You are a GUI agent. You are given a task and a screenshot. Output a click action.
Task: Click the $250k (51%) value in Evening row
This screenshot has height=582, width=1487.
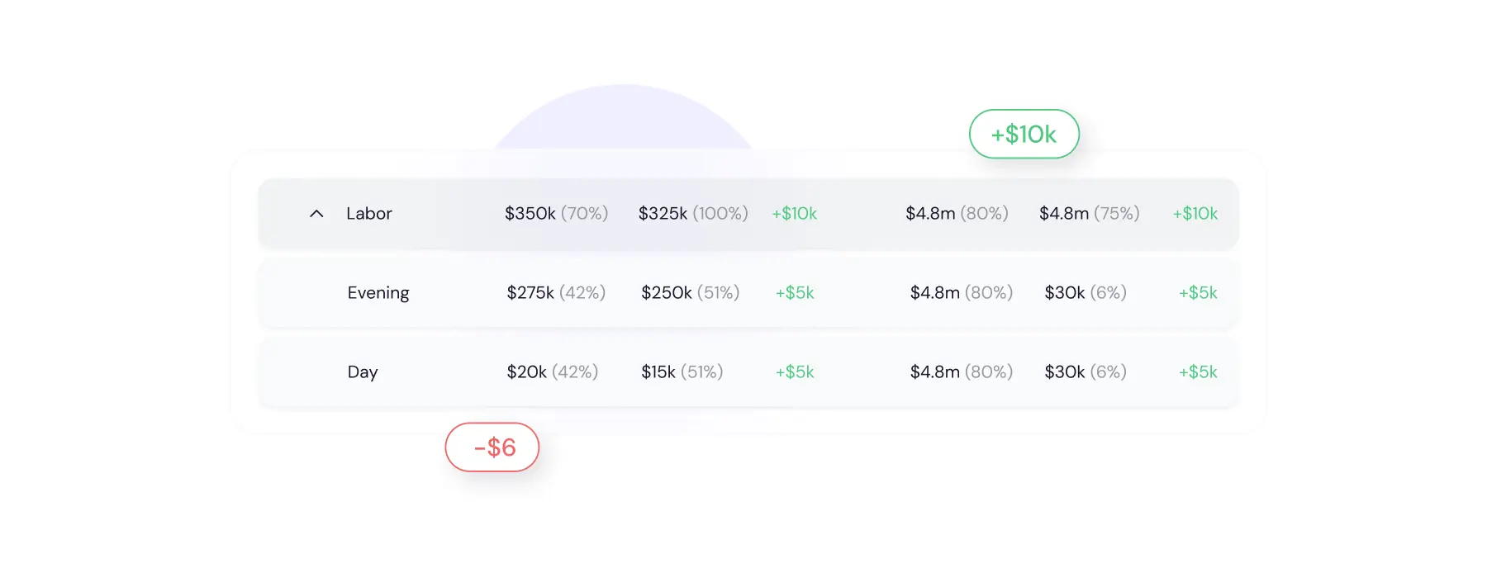pyautogui.click(x=691, y=292)
